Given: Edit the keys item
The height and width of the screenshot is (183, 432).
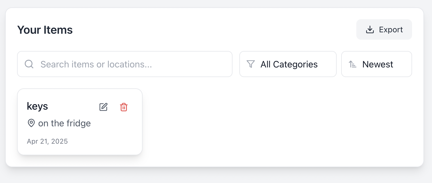Looking at the screenshot, I should coord(103,107).
